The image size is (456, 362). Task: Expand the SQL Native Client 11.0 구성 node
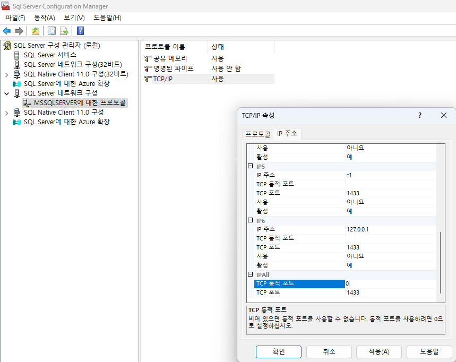(7, 113)
